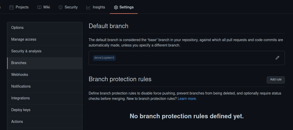Image resolution: width=293 pixels, height=130 pixels.
Task: Click the Security shield icon
Action: click(61, 7)
